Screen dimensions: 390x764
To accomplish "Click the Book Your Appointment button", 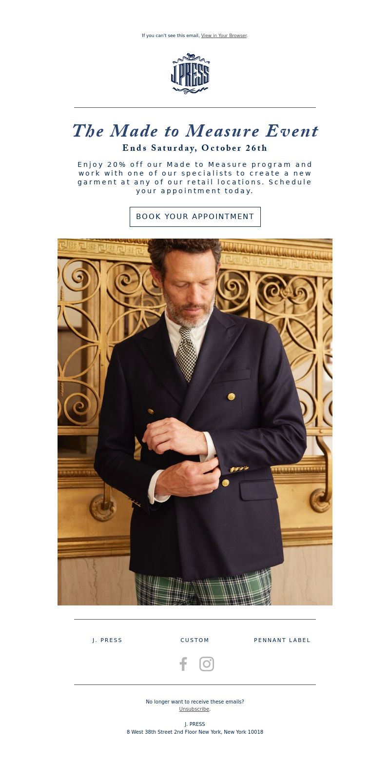I will coord(195,217).
